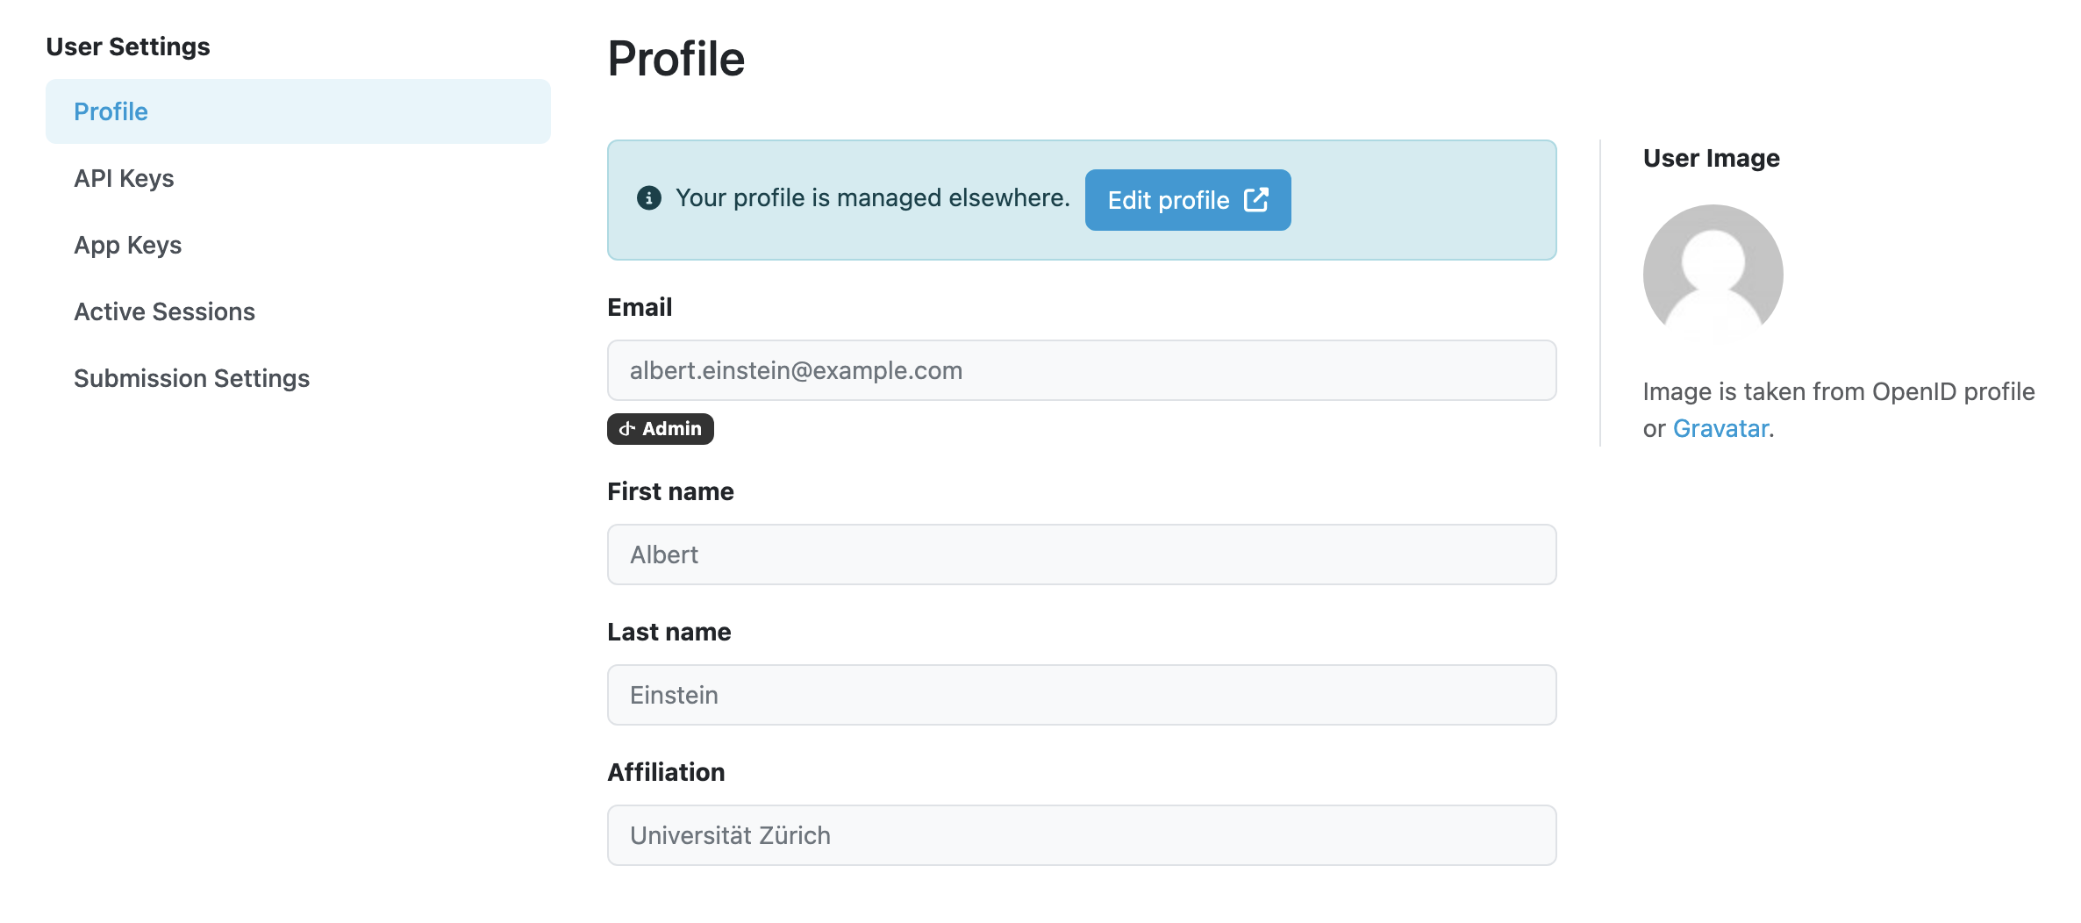The width and height of the screenshot is (2081, 923).
Task: Click the Edit profile button
Action: pyautogui.click(x=1187, y=200)
